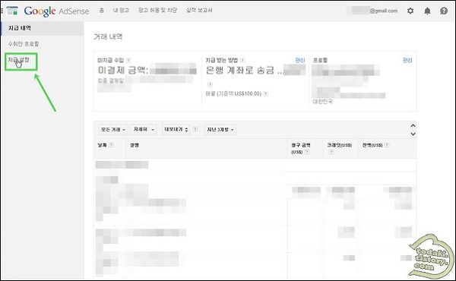Expand the 자세히 view dropdown

tap(144, 130)
